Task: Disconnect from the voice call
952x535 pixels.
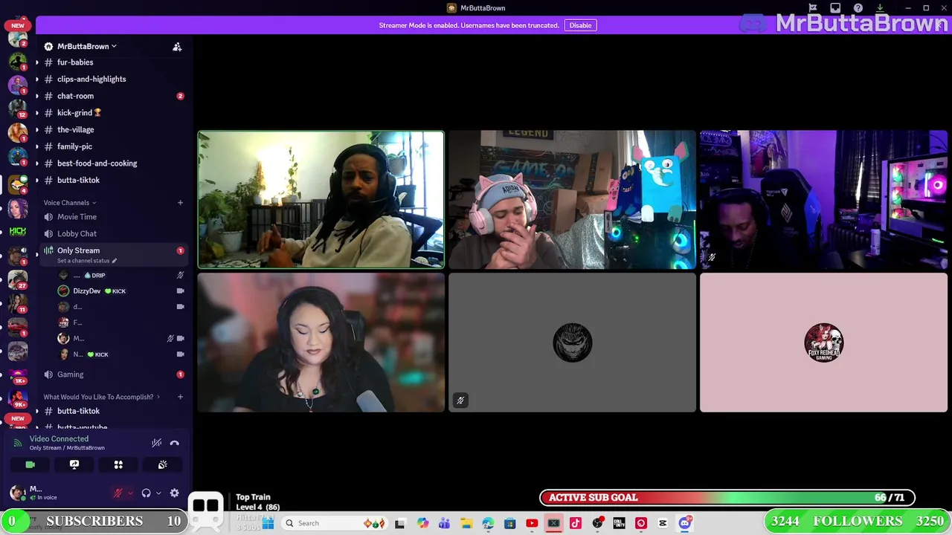Action: (175, 443)
